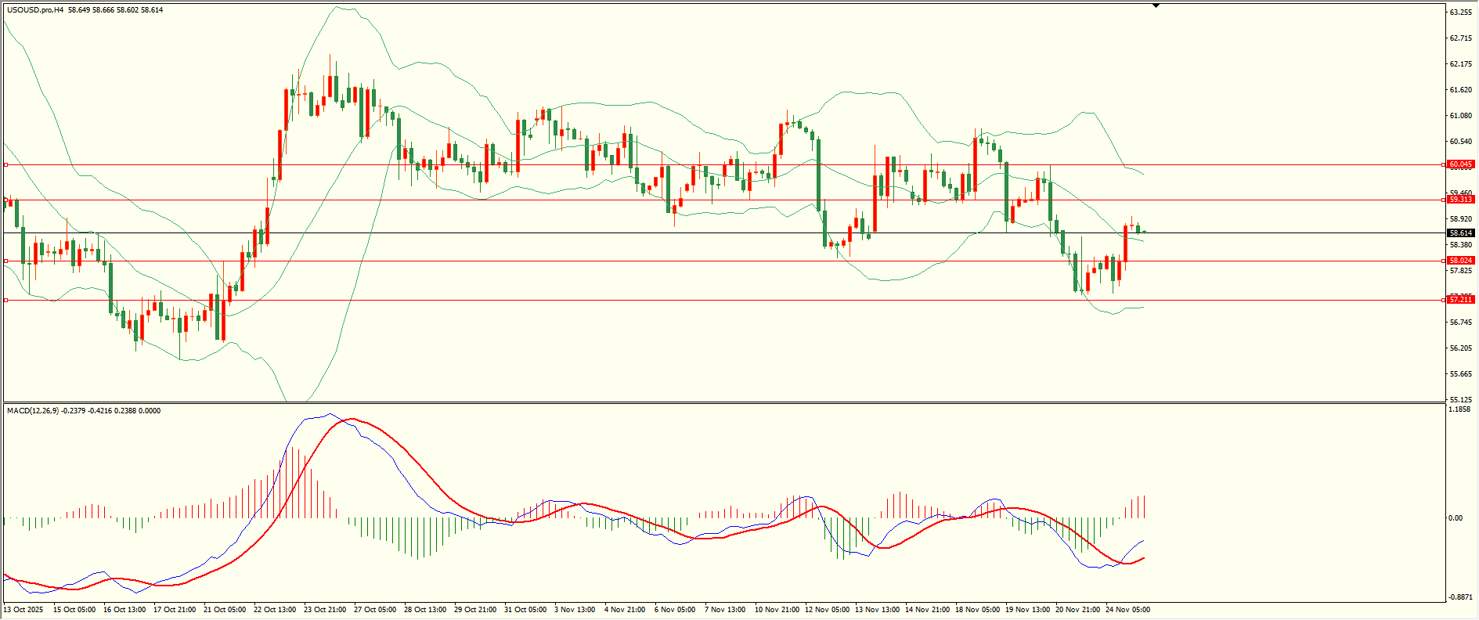Click the 63.255 price scale value

(1460, 13)
